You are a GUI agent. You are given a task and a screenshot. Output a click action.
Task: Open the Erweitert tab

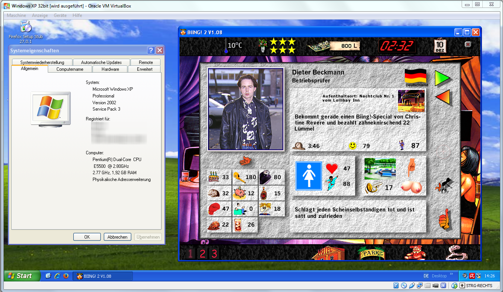144,69
